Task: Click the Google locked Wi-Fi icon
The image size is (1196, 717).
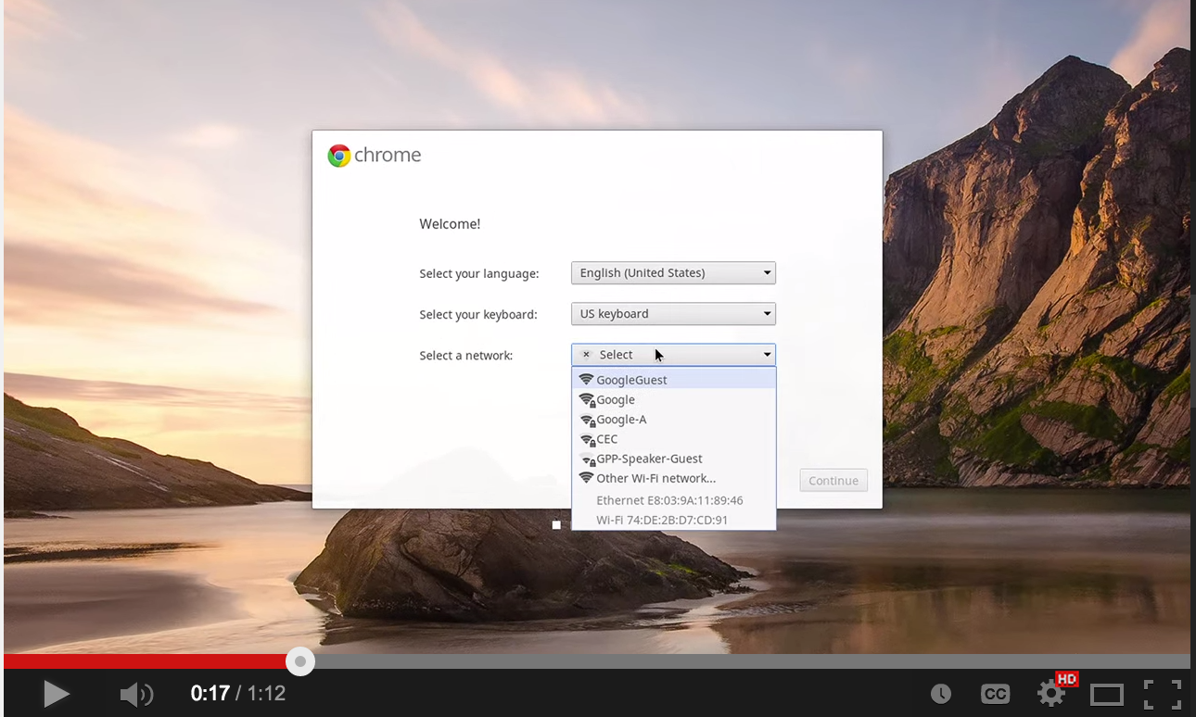Action: pyautogui.click(x=587, y=400)
